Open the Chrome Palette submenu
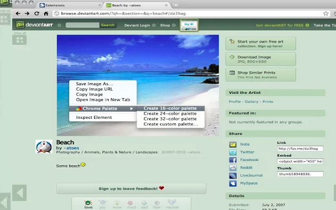Viewport: 336px width, 210px height. pos(103,109)
